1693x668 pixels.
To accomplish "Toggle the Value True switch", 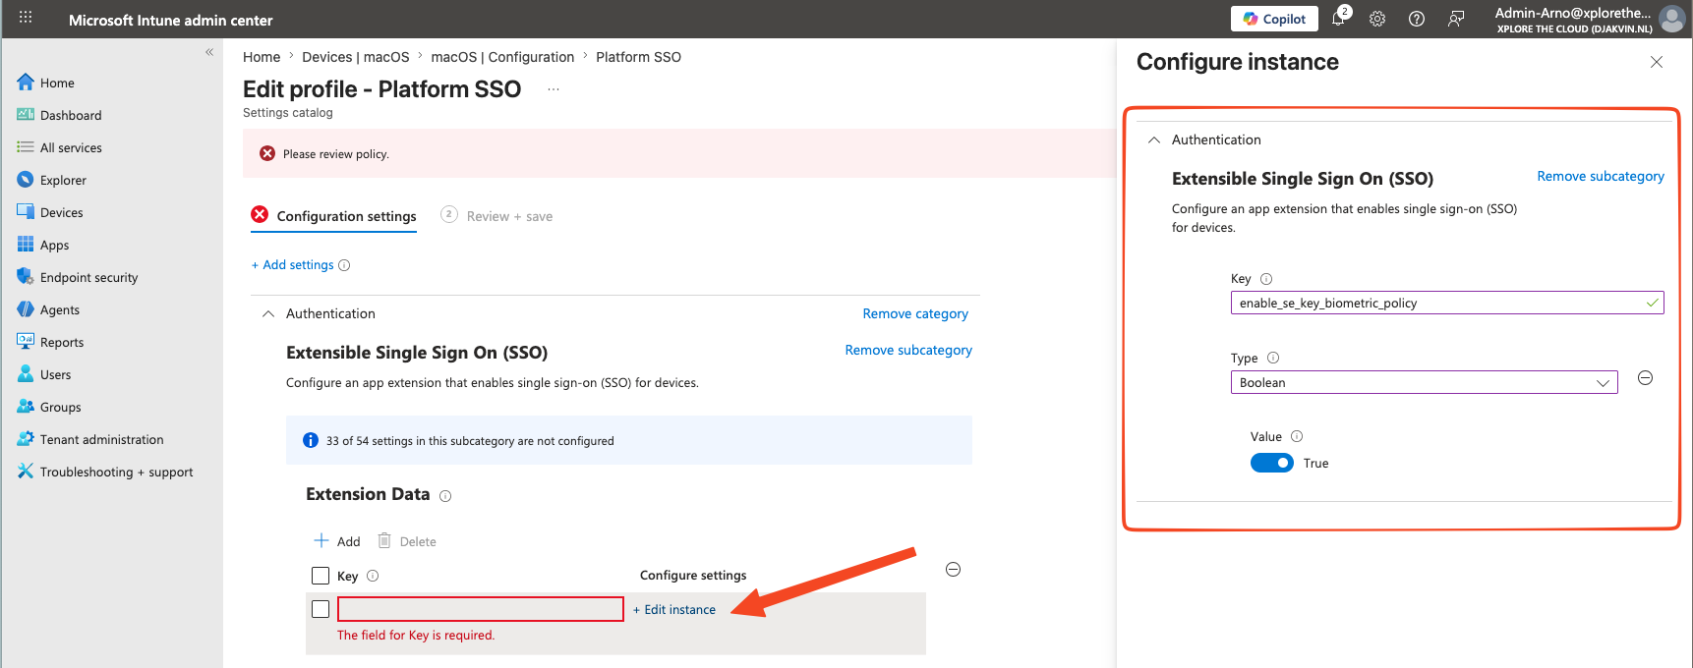I will (x=1272, y=463).
